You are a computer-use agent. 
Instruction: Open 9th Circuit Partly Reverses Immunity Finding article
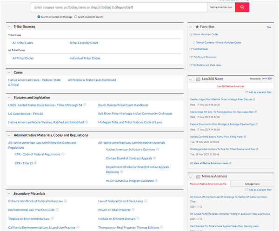click(x=230, y=214)
